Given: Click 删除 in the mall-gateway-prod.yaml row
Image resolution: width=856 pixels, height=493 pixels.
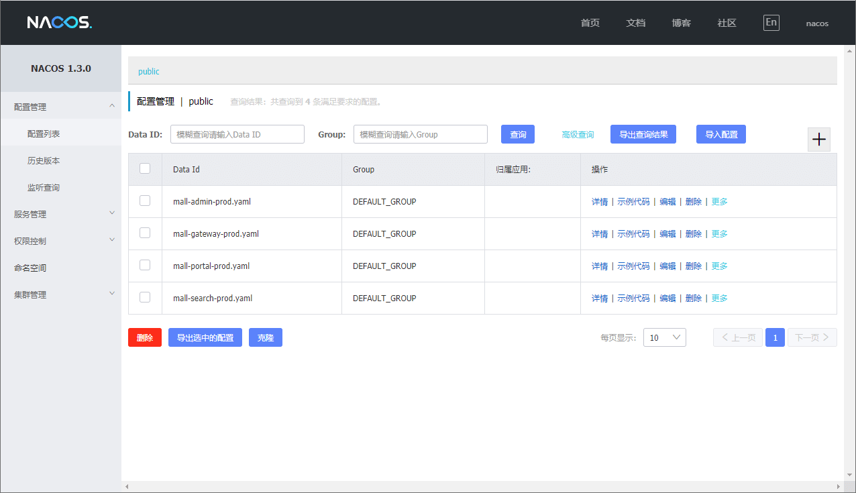Looking at the screenshot, I should [x=694, y=234].
